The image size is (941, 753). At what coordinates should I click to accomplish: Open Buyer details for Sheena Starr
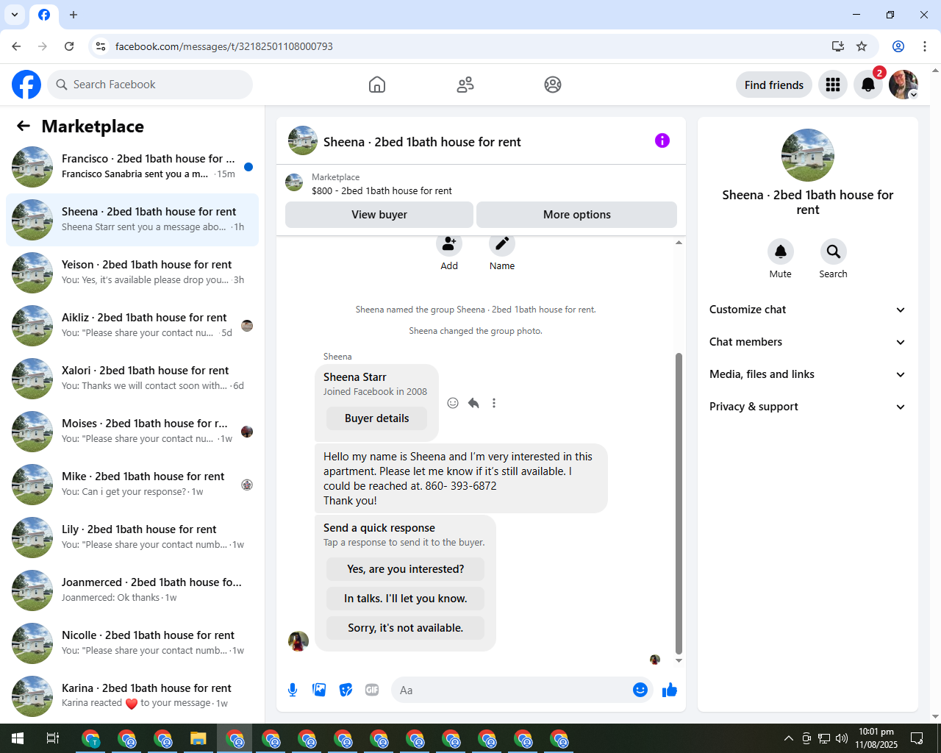[376, 418]
